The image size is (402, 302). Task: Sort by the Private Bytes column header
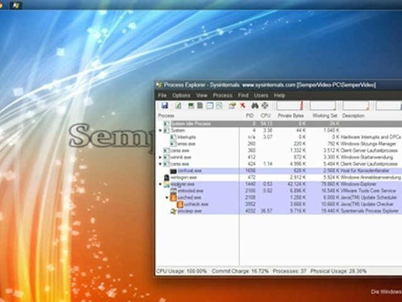point(291,116)
